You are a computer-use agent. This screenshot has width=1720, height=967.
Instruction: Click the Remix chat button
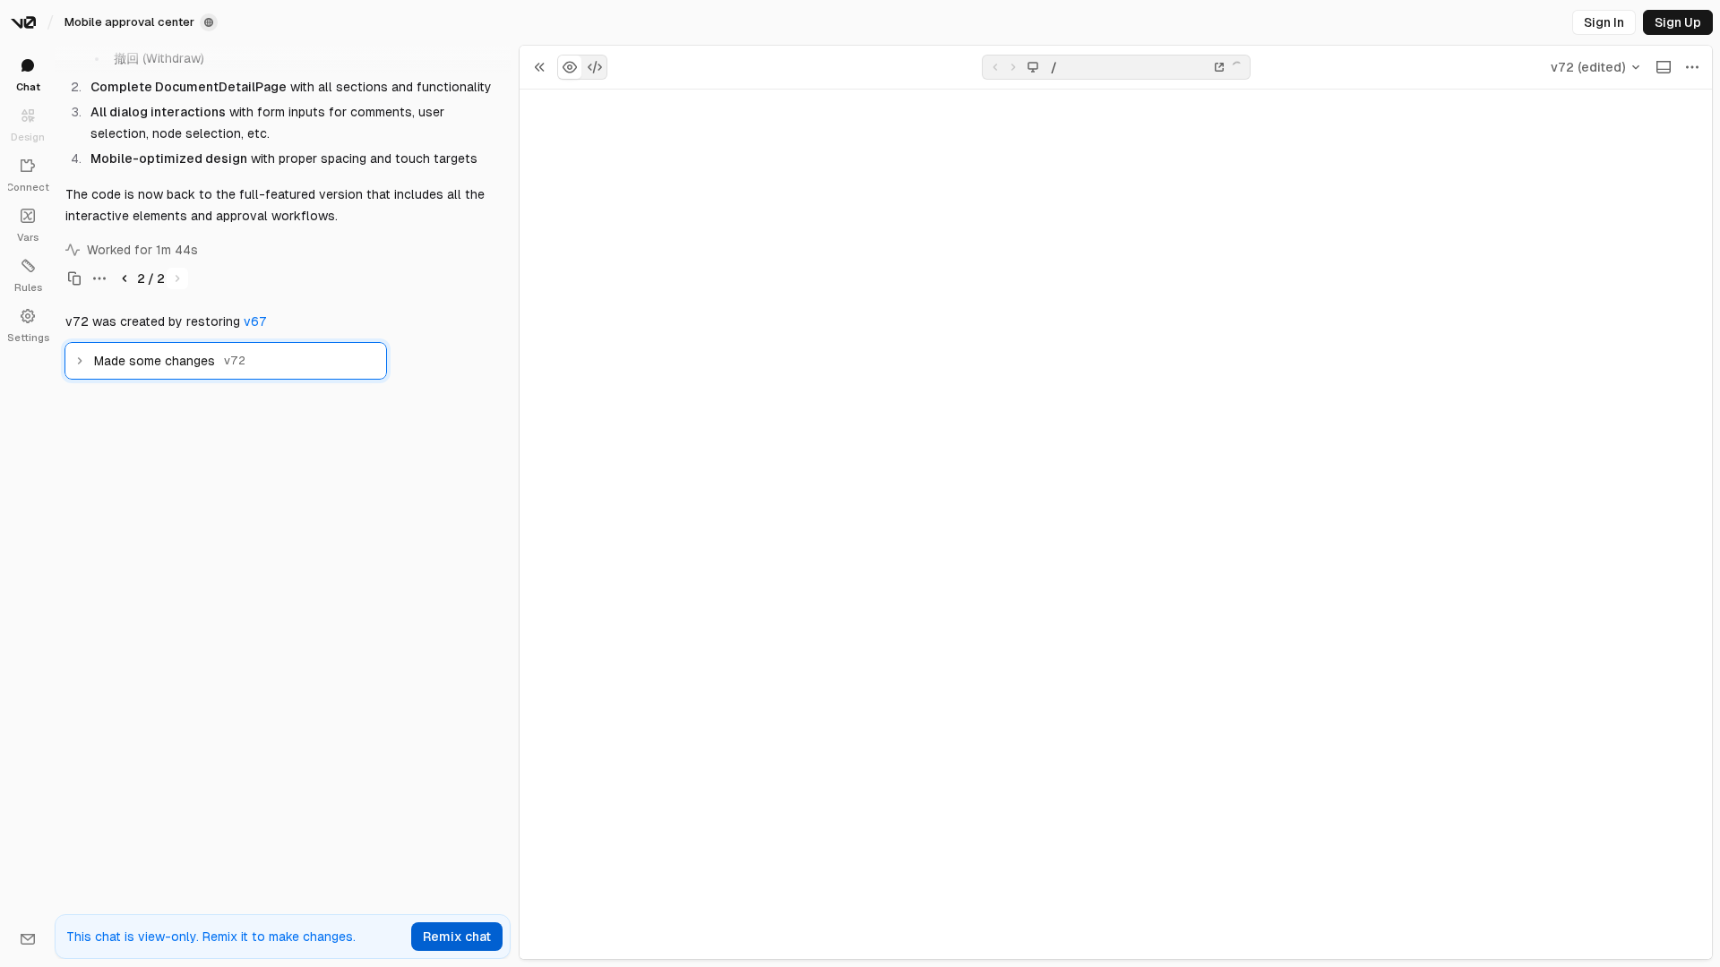point(456,937)
